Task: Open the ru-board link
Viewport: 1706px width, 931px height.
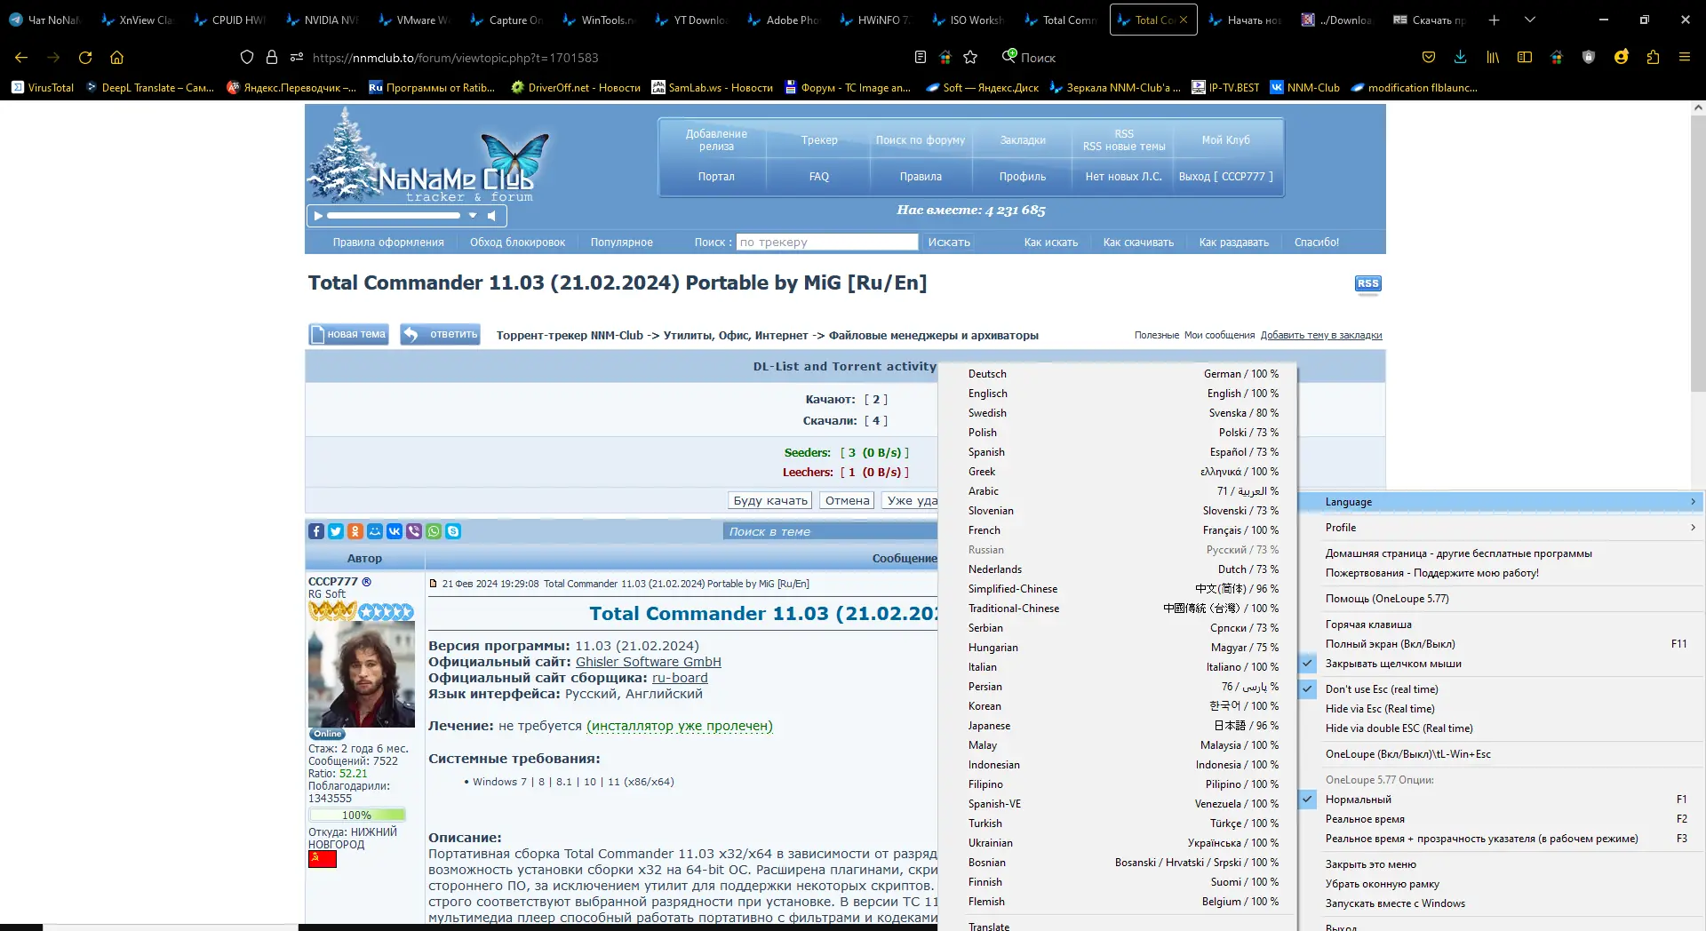Action: pyautogui.click(x=680, y=678)
